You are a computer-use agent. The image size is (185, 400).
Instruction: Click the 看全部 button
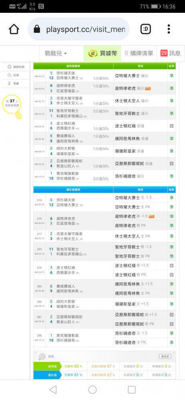165,356
